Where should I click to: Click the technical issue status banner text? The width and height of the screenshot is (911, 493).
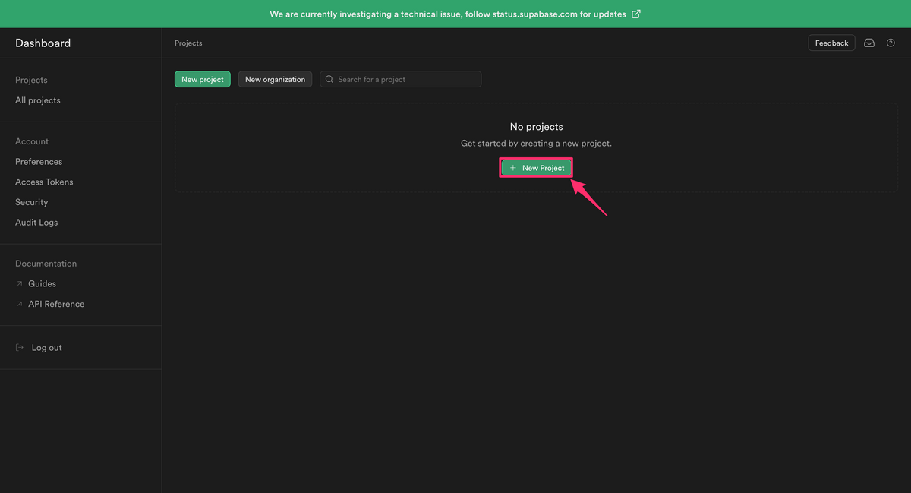[448, 14]
